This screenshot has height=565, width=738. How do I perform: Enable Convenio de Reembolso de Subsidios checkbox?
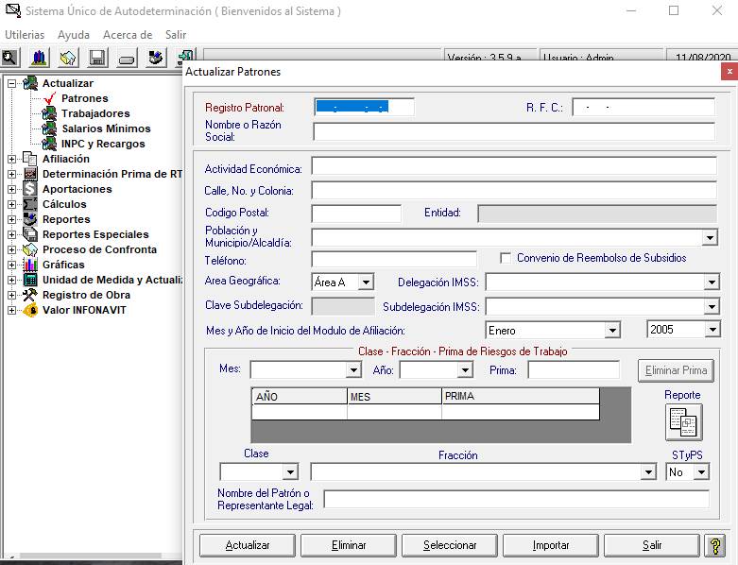(x=506, y=258)
